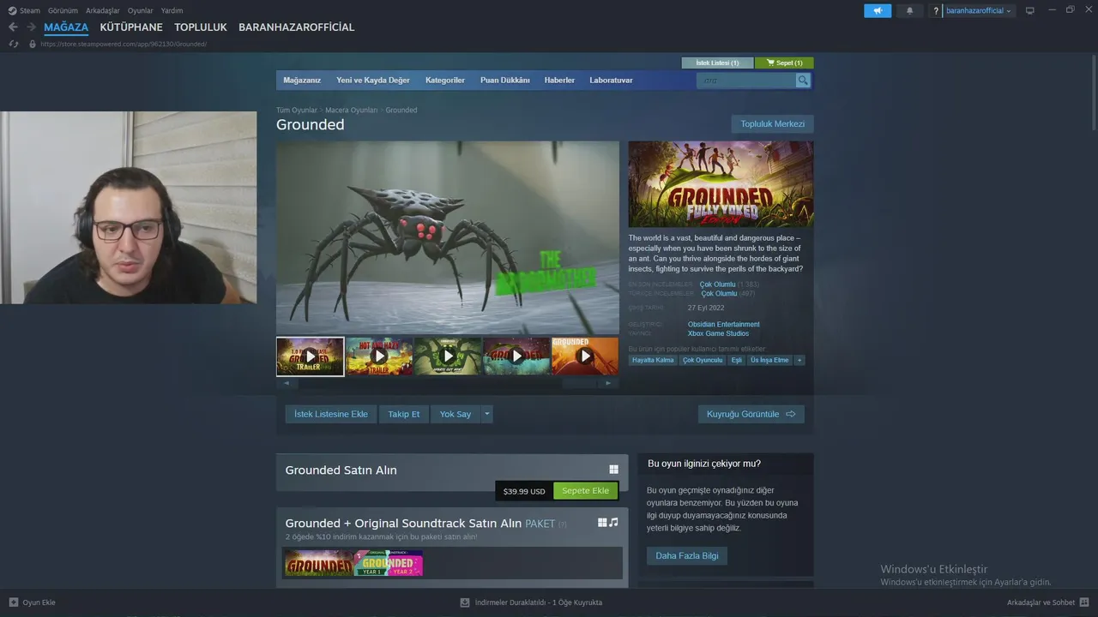Click the media strip scrollbar
1098x617 pixels.
point(447,383)
